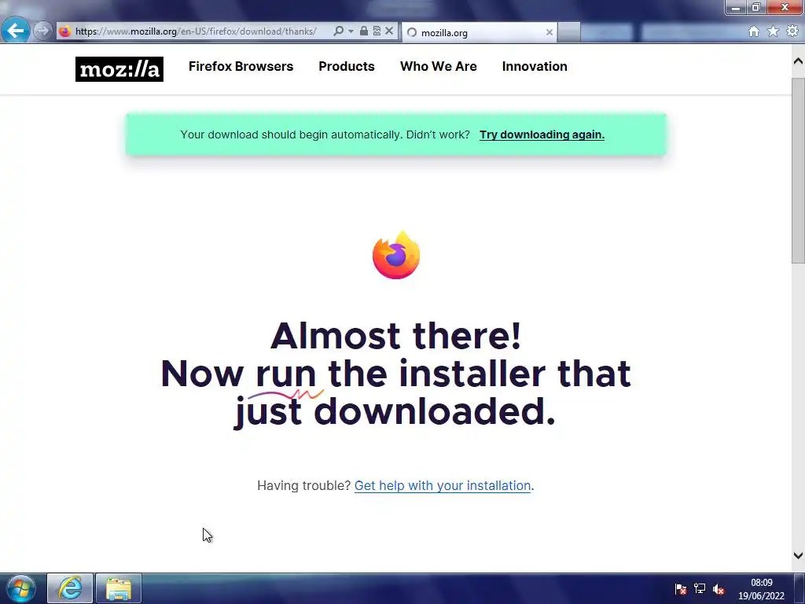Click the security lock icon in address bar
This screenshot has width=805, height=604.
click(363, 31)
